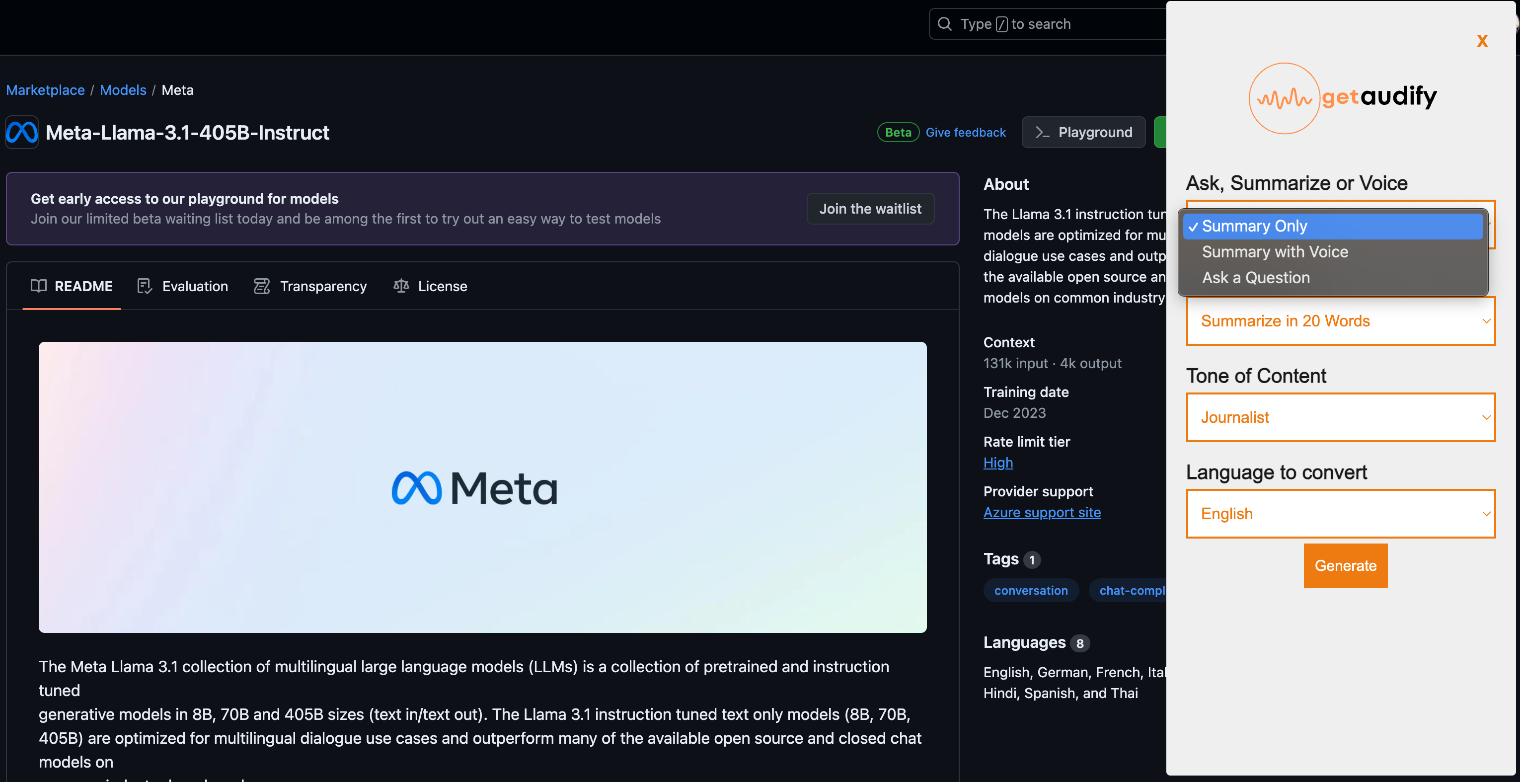Viewport: 1520px width, 782px height.
Task: Click the Dec 2023 training date text
Action: pyautogui.click(x=1014, y=413)
